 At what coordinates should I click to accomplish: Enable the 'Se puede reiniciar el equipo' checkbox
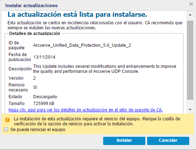(6, 129)
